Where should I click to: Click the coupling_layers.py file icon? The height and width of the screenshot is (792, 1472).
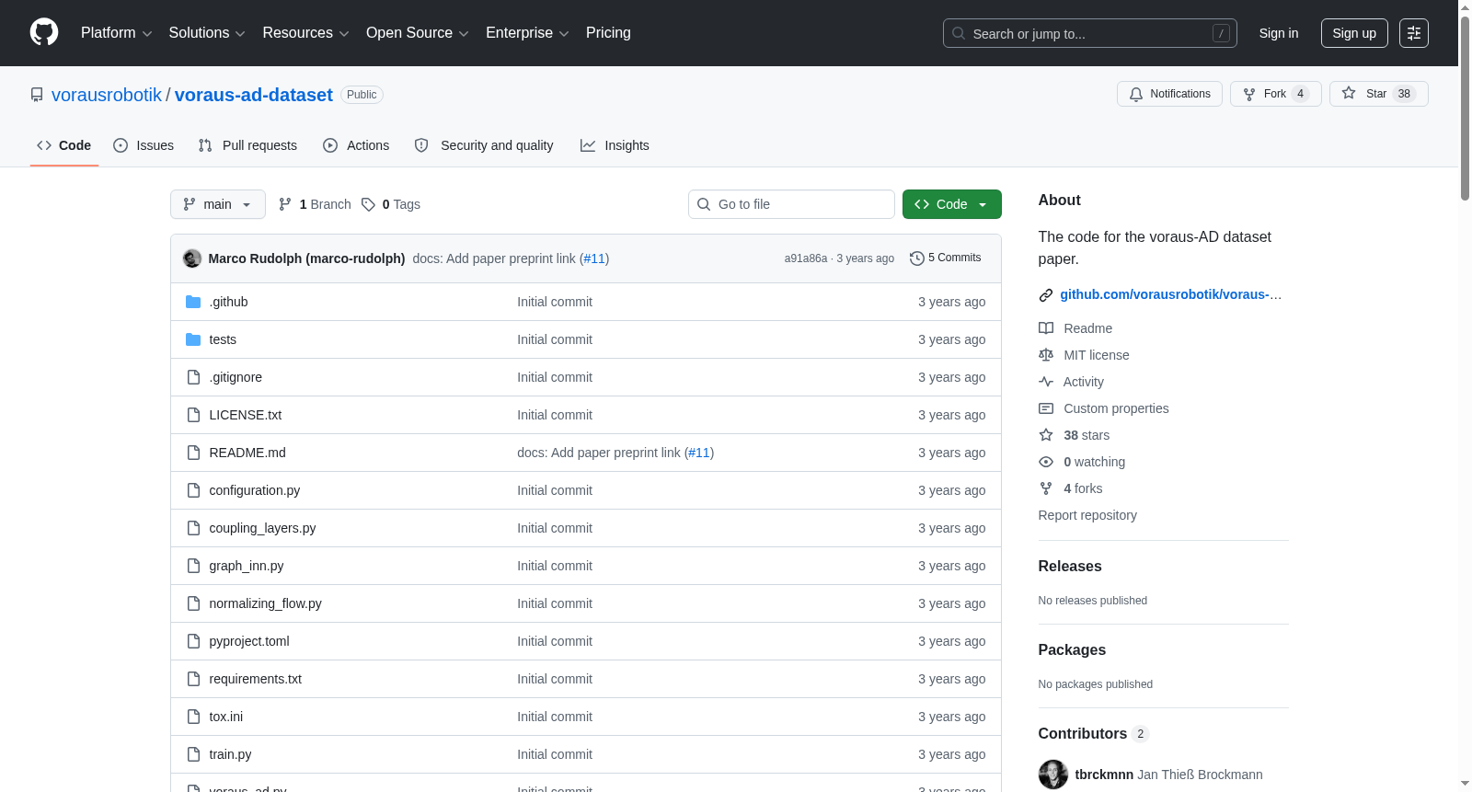tap(193, 528)
